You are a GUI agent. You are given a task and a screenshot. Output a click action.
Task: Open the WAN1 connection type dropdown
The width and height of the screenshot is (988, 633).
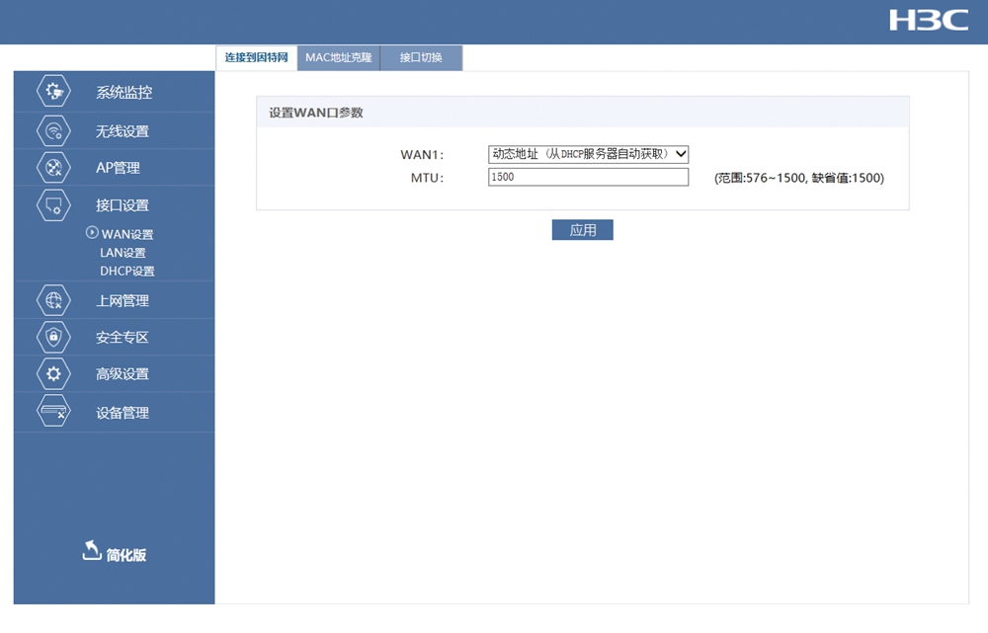click(x=588, y=154)
